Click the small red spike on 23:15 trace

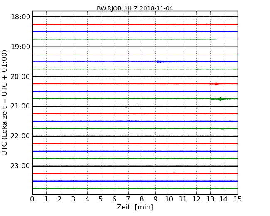(x=174, y=173)
